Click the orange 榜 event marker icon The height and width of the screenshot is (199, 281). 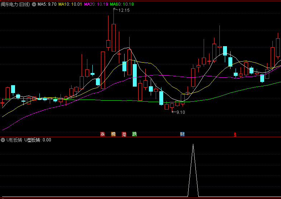tap(113, 134)
